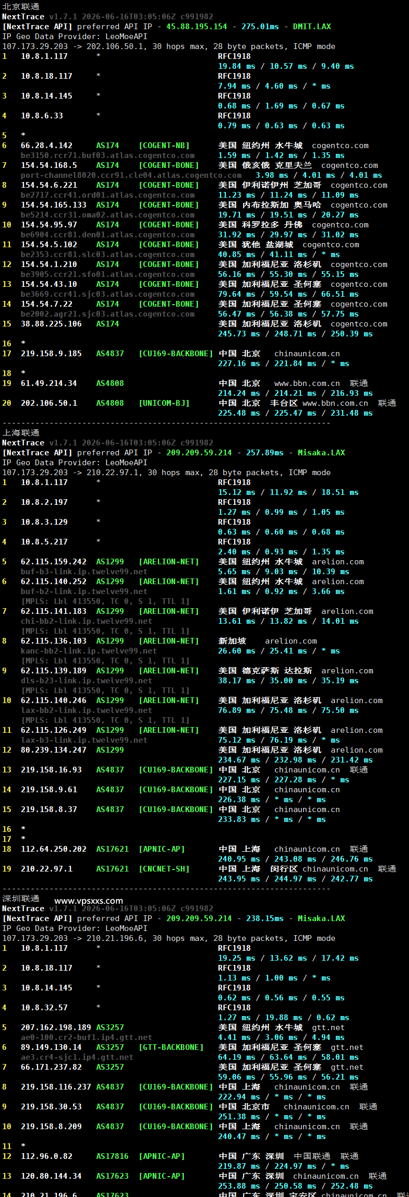Click hop IP 207.162.198.189
409x1197 pixels.
coord(56,1027)
